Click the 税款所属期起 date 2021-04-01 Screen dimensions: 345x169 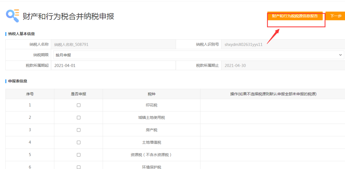pos(113,65)
